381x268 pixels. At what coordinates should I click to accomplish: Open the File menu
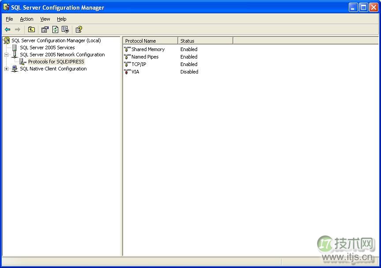pos(9,19)
